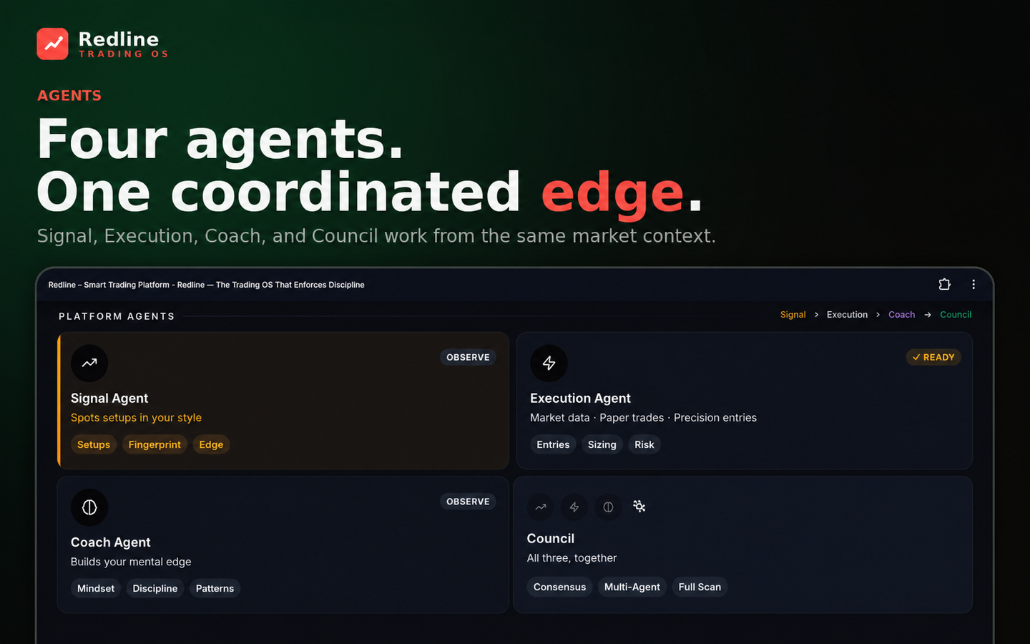Click the Redline brand name text

[119, 39]
